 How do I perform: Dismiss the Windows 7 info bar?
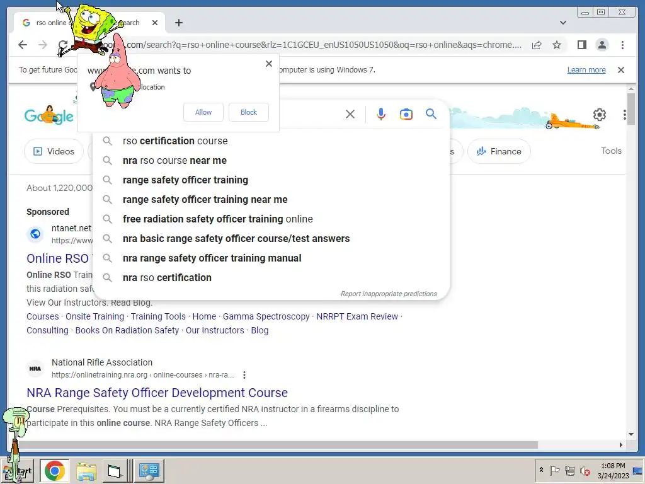click(x=620, y=69)
